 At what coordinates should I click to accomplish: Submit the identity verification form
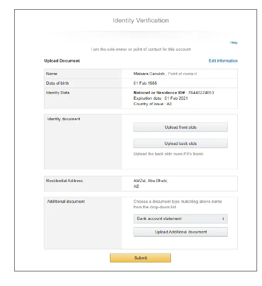click(x=140, y=258)
